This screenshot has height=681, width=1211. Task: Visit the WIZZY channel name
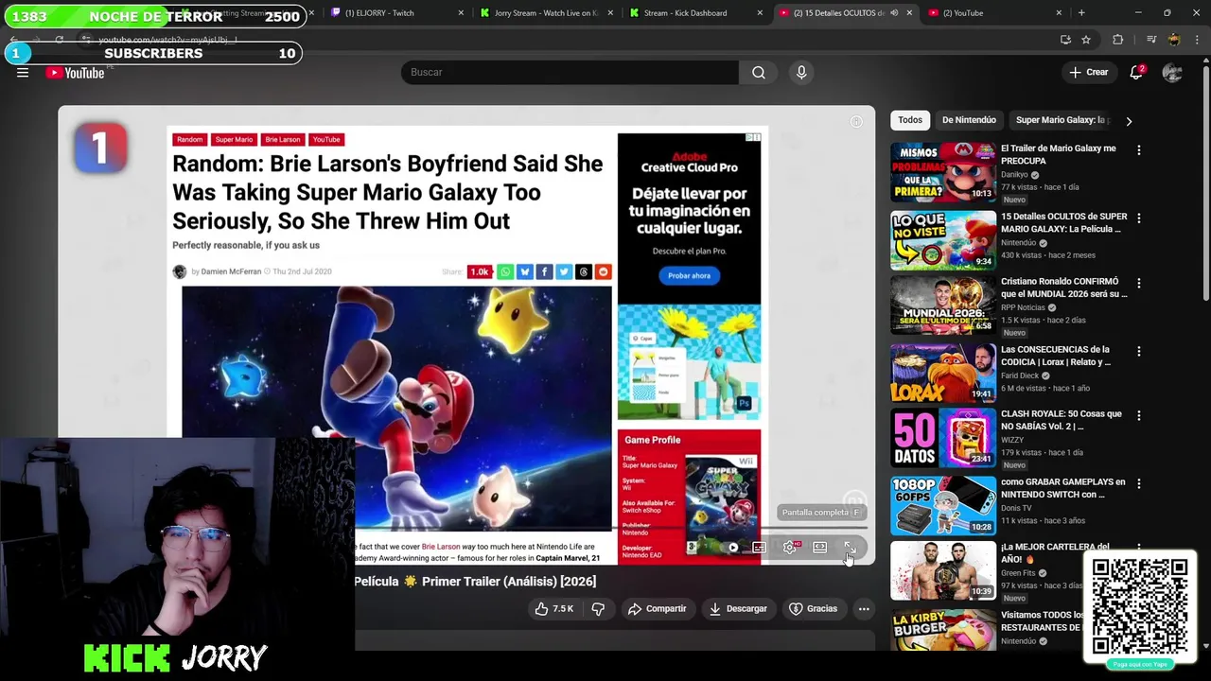[x=1013, y=440]
